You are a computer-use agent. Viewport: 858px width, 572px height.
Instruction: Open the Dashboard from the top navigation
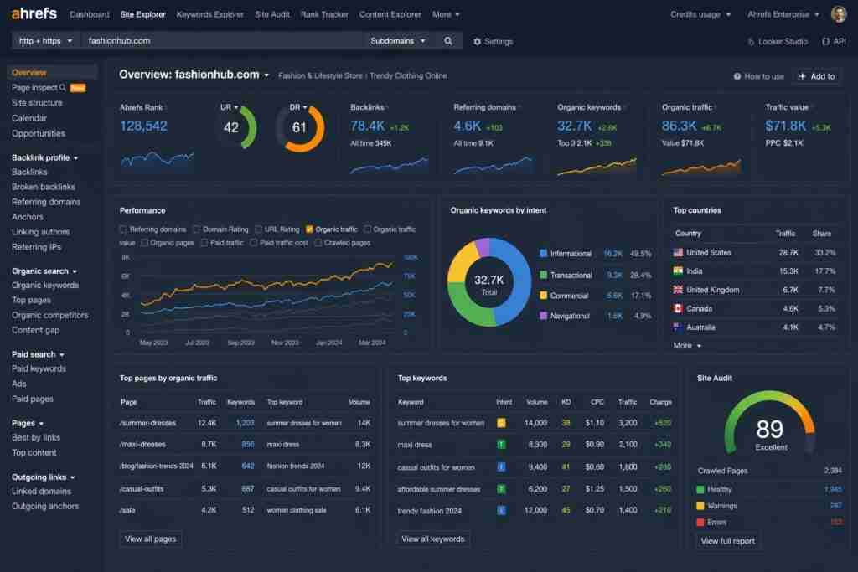(x=90, y=13)
